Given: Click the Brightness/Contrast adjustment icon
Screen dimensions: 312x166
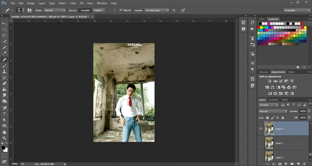Looking at the screenshot, I should tap(269, 81).
